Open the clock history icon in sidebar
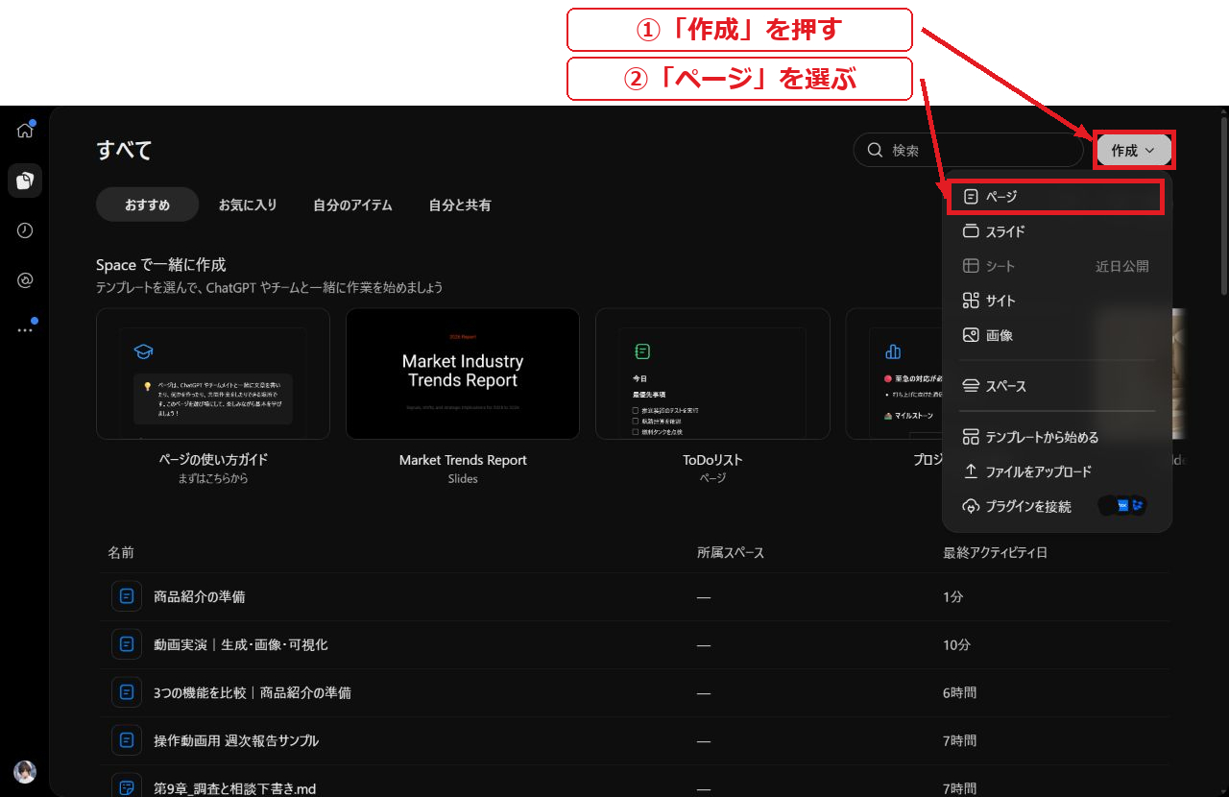 pyautogui.click(x=25, y=230)
